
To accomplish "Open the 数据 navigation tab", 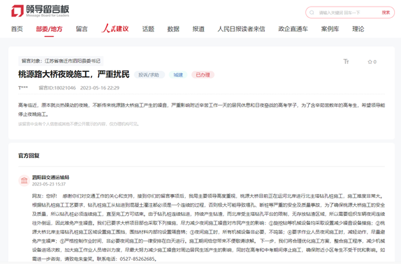I will pos(173,29).
